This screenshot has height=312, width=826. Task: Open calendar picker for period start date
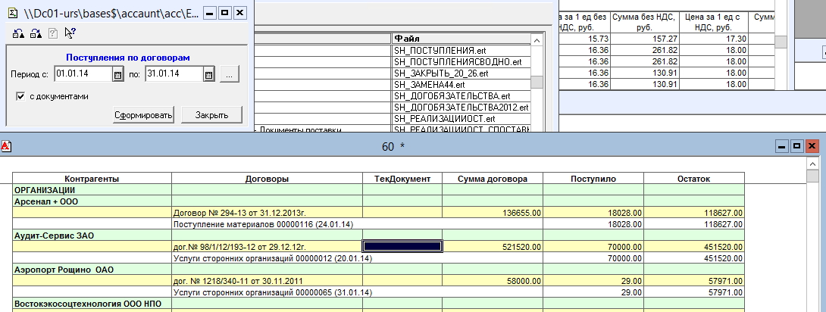(117, 74)
